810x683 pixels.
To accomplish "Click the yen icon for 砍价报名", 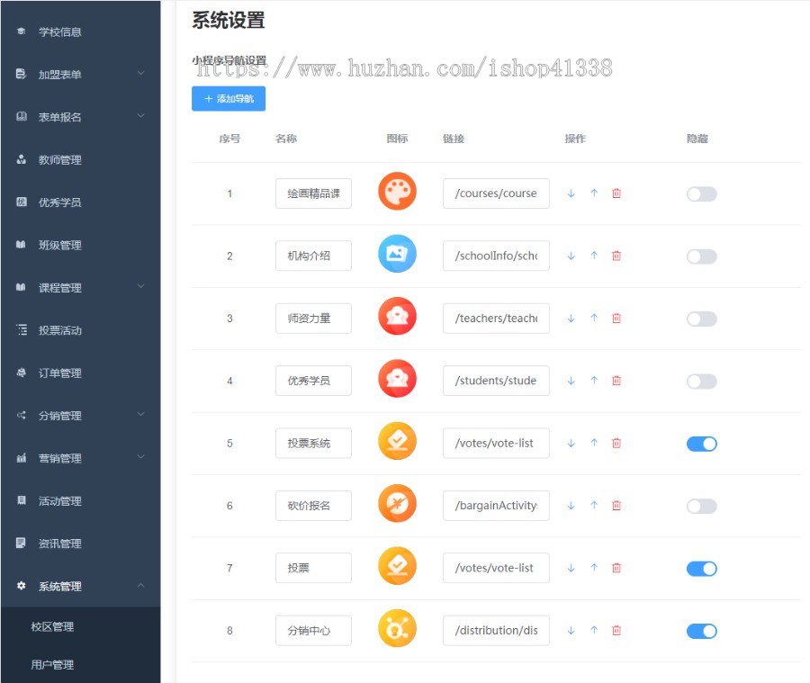I will coord(397,503).
